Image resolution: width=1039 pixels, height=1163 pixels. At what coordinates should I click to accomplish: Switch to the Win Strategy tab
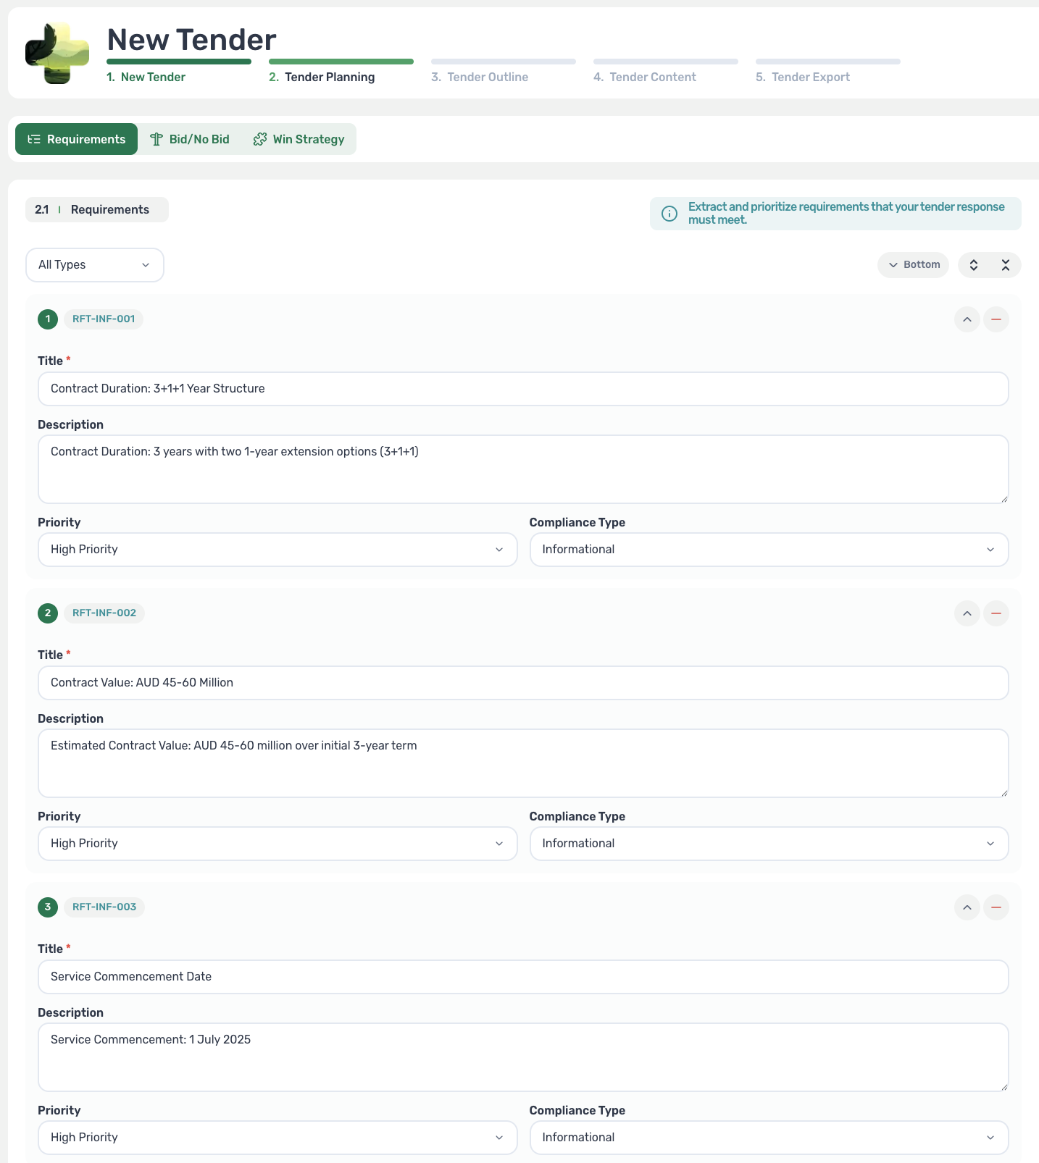tap(299, 139)
